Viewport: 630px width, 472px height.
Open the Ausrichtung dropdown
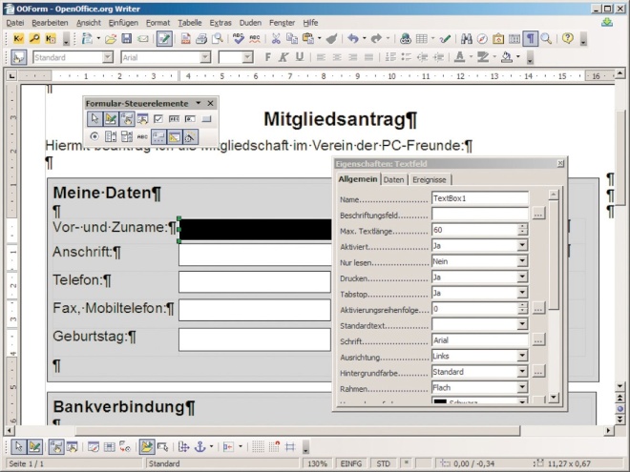coord(522,356)
